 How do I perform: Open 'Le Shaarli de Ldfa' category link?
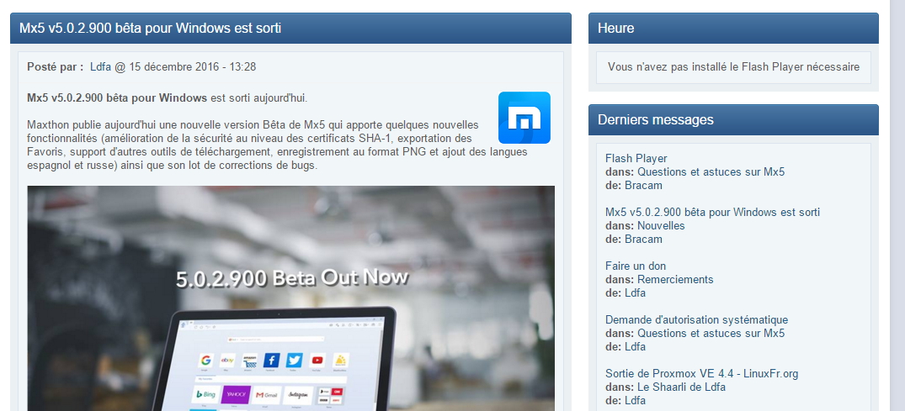(681, 387)
